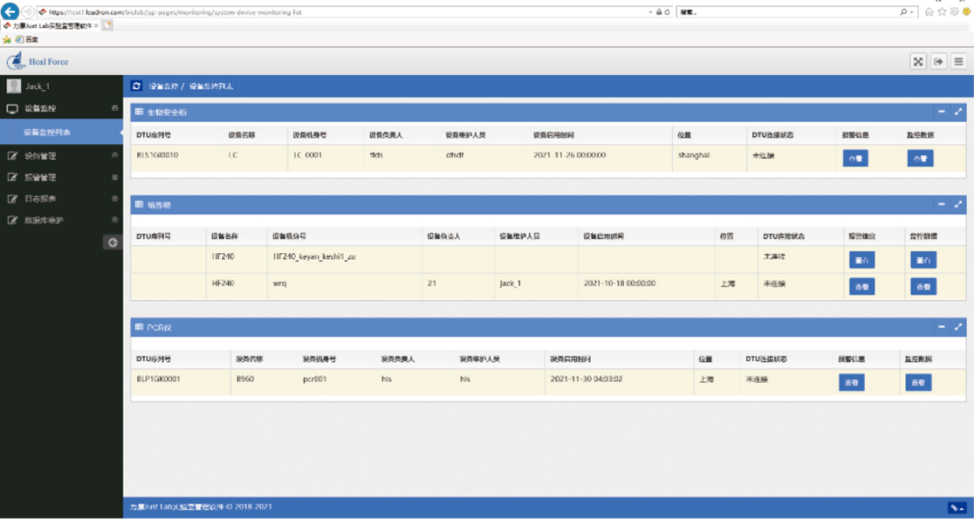Maximize the 生物安全柜 panel with its expand icon

(958, 112)
